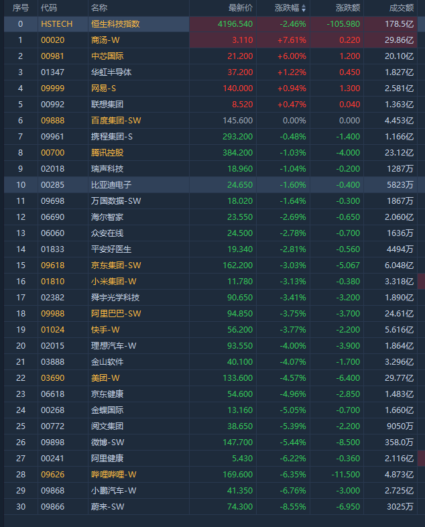The height and width of the screenshot is (527, 425).
Task: Click stock code 06690
Action: pyautogui.click(x=52, y=217)
